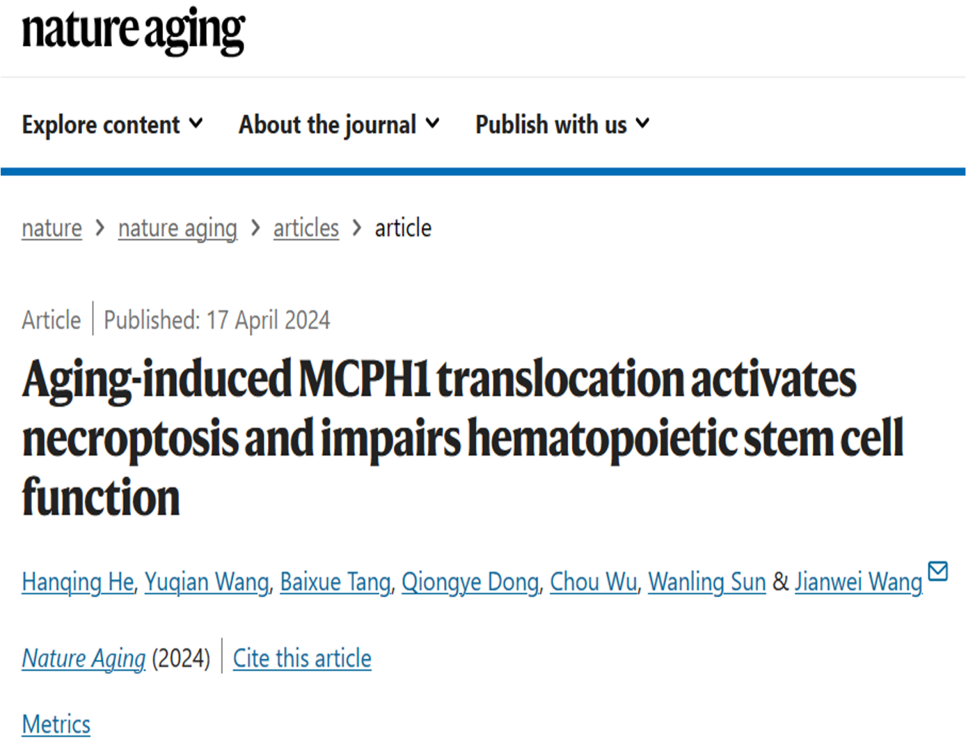This screenshot has height=742, width=966.
Task: Click corresponding author Jianwei Wang
Action: point(858,582)
